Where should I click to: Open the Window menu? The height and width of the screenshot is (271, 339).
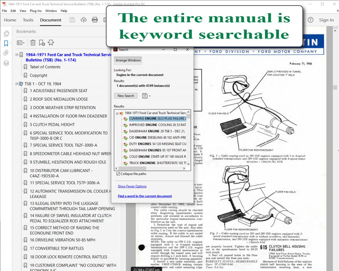(51, 11)
